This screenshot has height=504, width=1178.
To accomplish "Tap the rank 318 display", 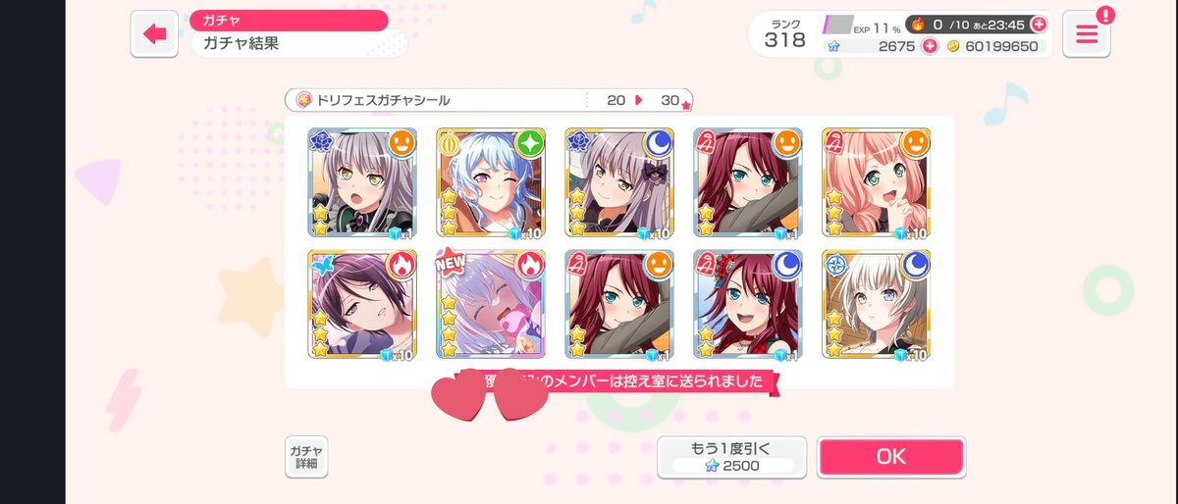I will pyautogui.click(x=784, y=34).
